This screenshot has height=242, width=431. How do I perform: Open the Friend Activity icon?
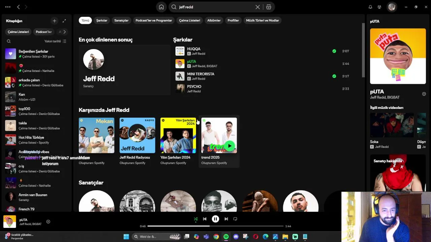click(x=379, y=7)
